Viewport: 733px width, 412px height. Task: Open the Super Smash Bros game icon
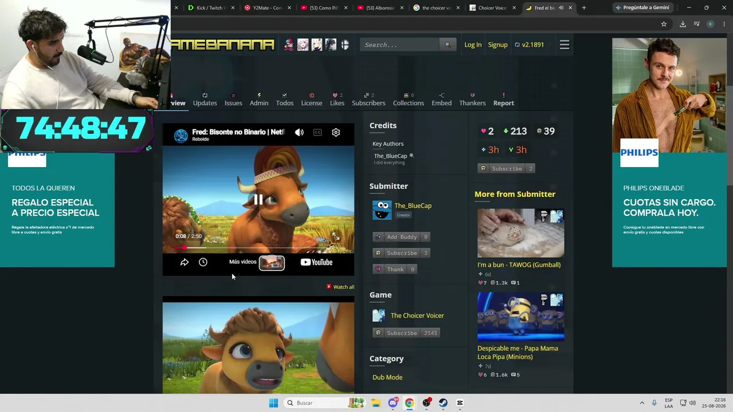345,45
